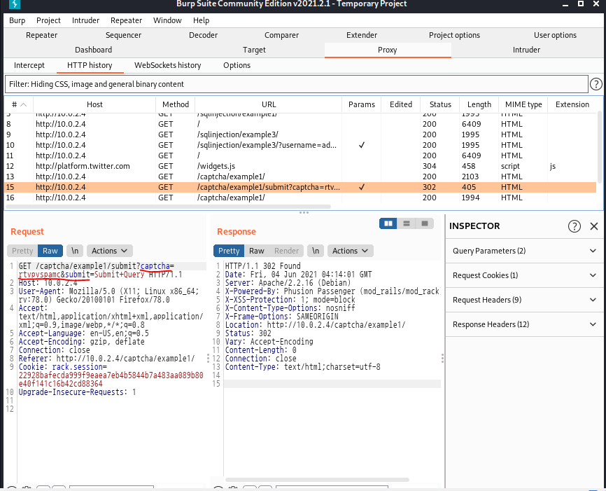Open the Intruder menu
The height and width of the screenshot is (491, 606).
(85, 20)
